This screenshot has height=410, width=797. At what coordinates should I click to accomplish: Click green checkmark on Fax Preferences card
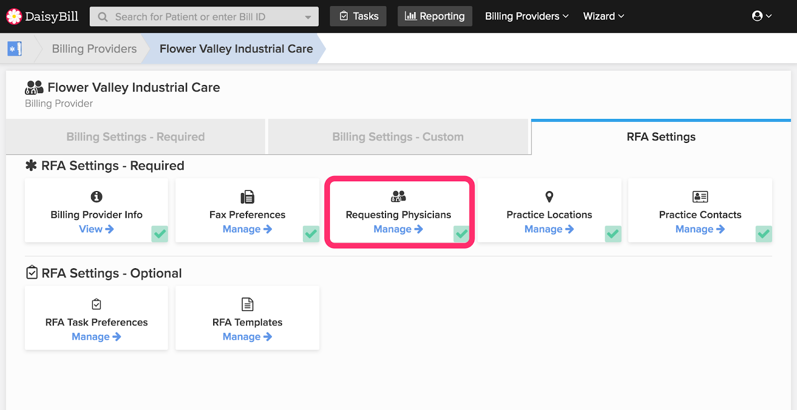coord(311,233)
